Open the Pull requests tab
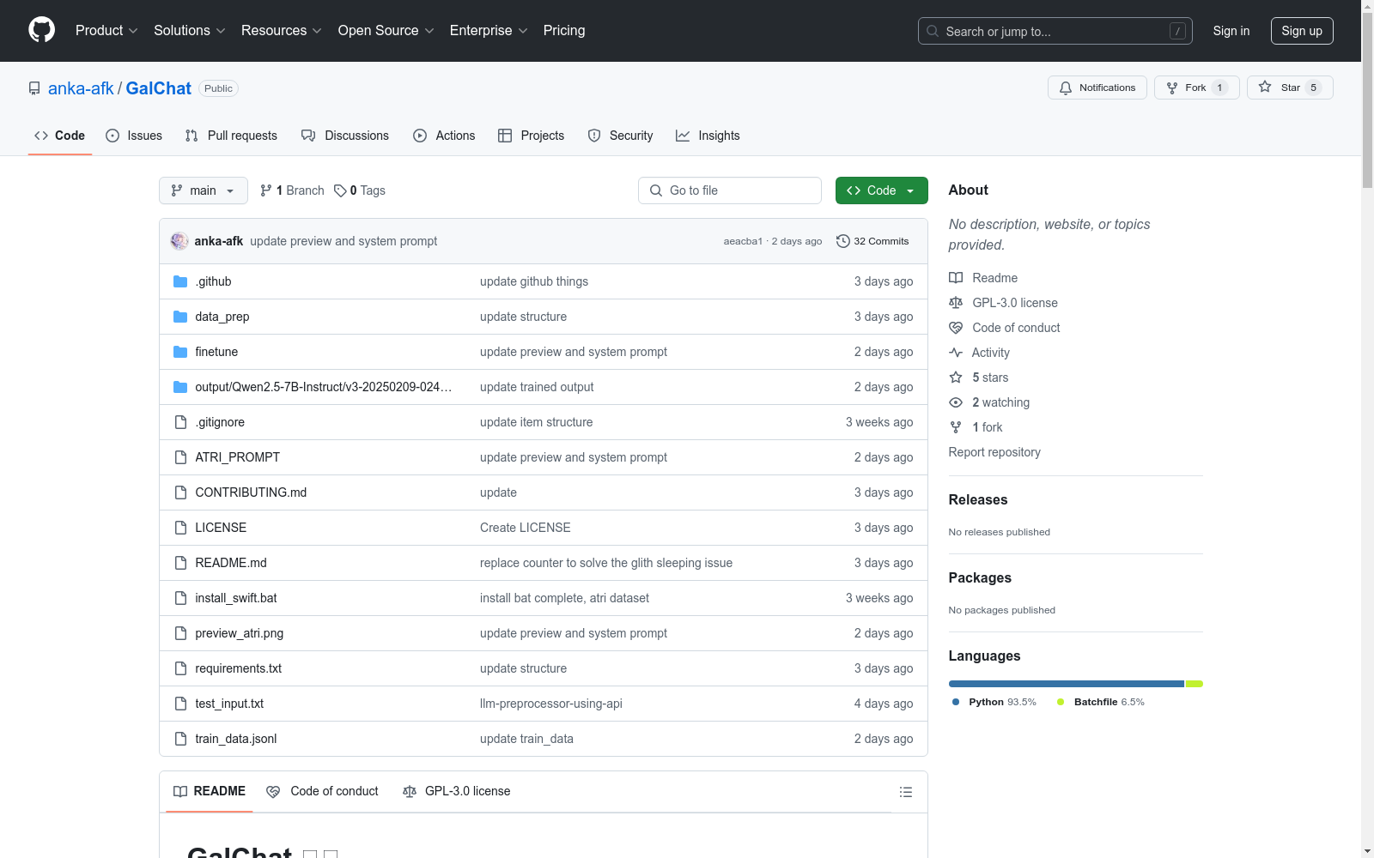 click(x=231, y=136)
